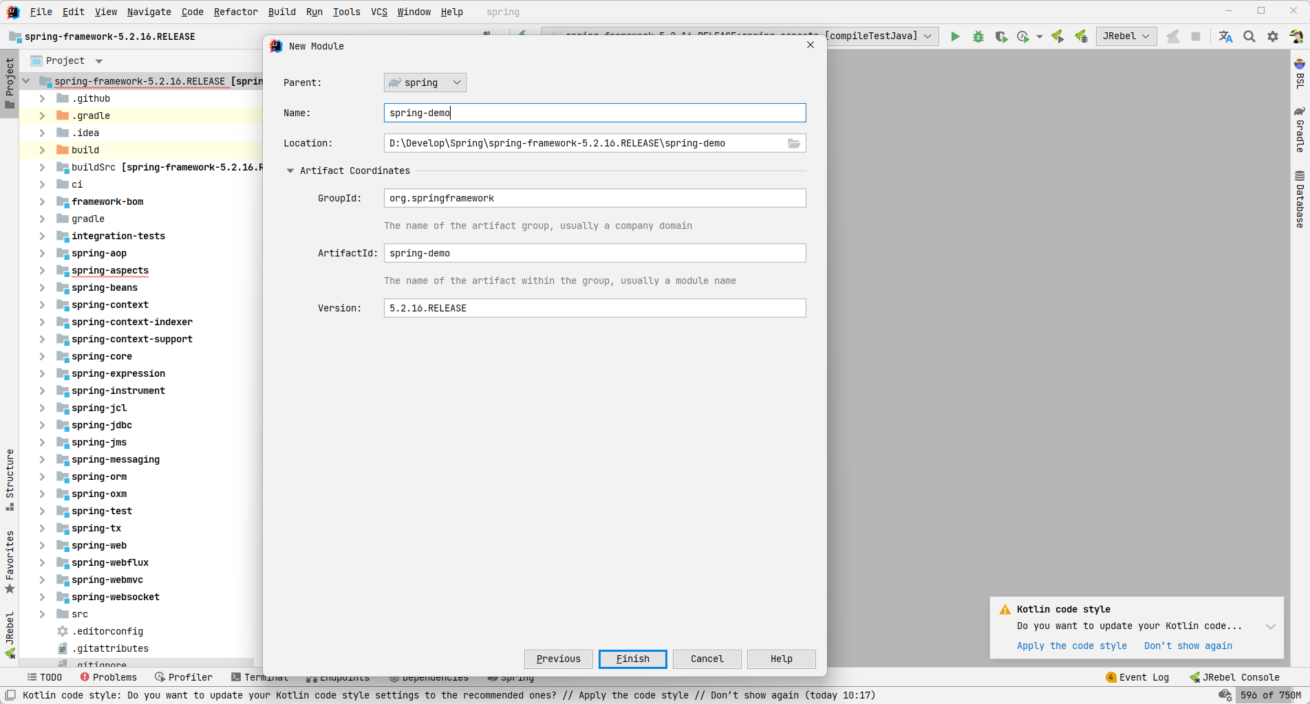The height and width of the screenshot is (704, 1310).
Task: Click the status bar icon beside memory indicator
Action: (x=1225, y=695)
